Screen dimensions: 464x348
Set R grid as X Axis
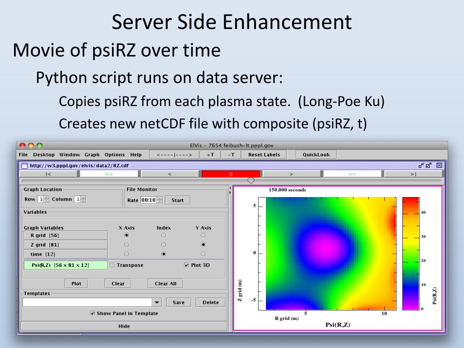point(127,235)
